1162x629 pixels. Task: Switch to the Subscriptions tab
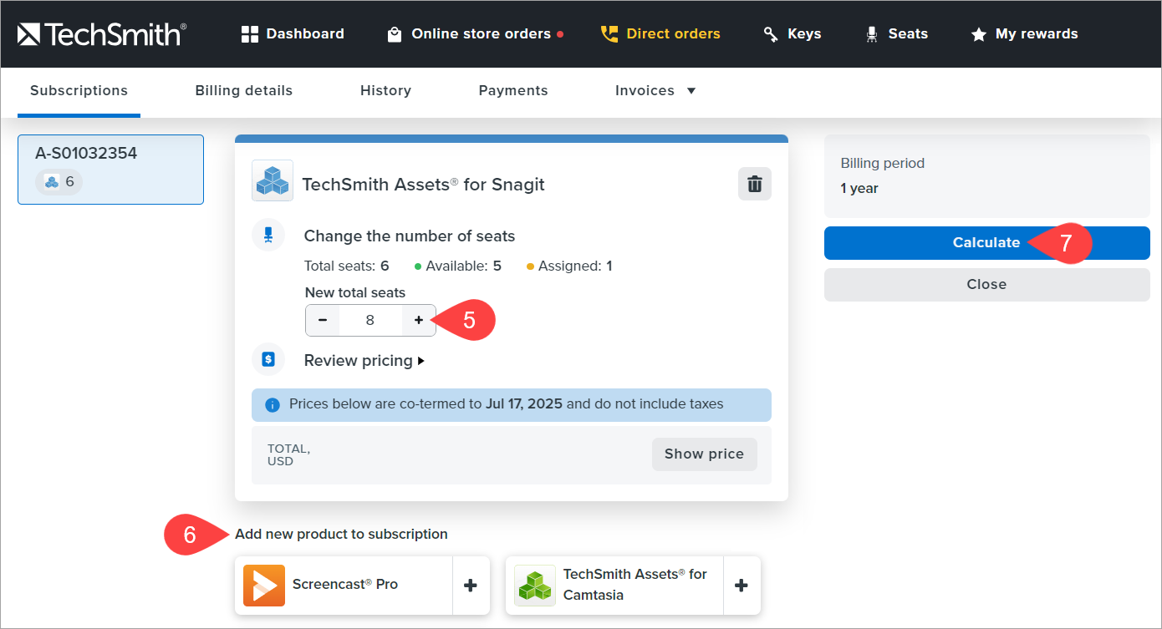(x=79, y=91)
